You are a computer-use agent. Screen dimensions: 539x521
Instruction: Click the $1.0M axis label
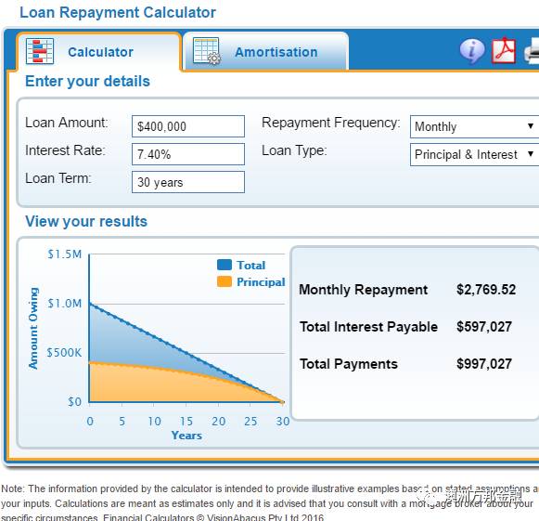tap(64, 304)
